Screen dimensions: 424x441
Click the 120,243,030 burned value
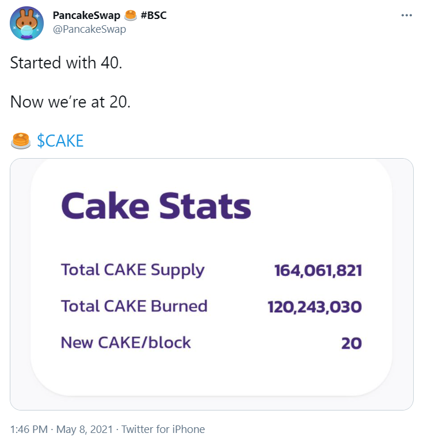315,306
